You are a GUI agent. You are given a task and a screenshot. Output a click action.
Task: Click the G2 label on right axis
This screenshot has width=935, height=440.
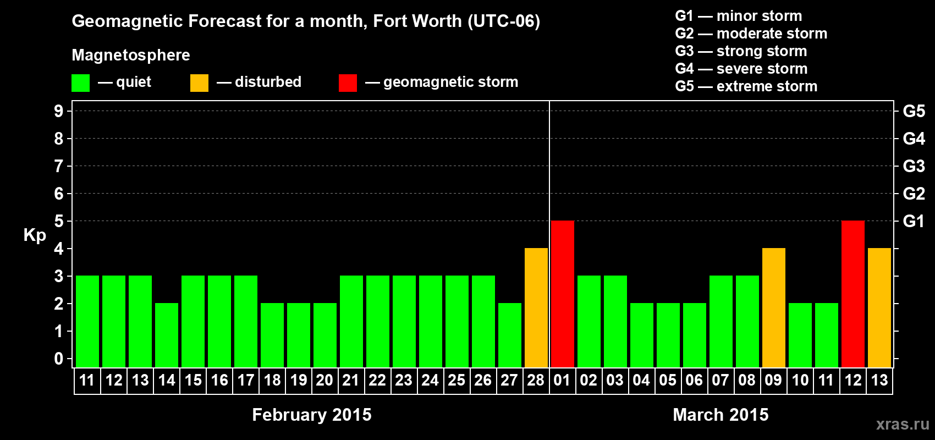click(914, 194)
